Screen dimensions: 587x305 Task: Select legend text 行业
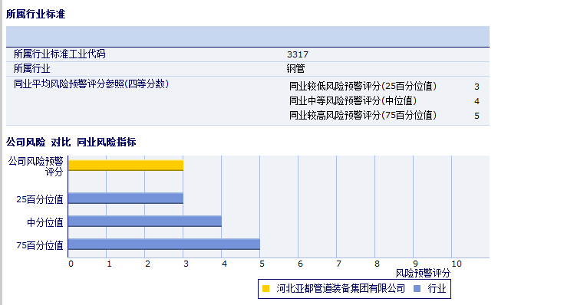point(437,289)
